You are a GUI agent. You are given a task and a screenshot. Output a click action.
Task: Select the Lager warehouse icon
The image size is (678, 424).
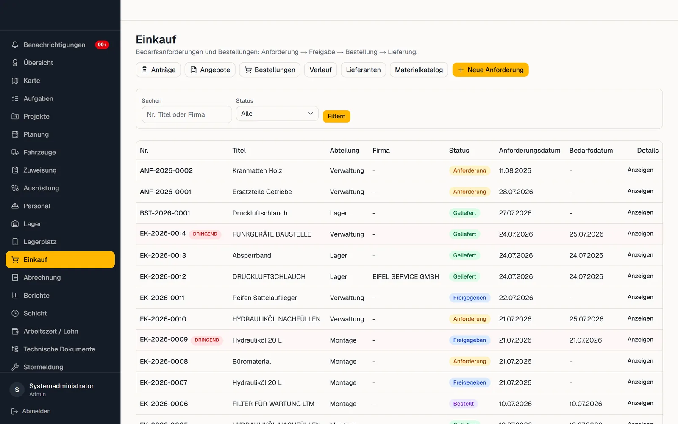pyautogui.click(x=15, y=224)
